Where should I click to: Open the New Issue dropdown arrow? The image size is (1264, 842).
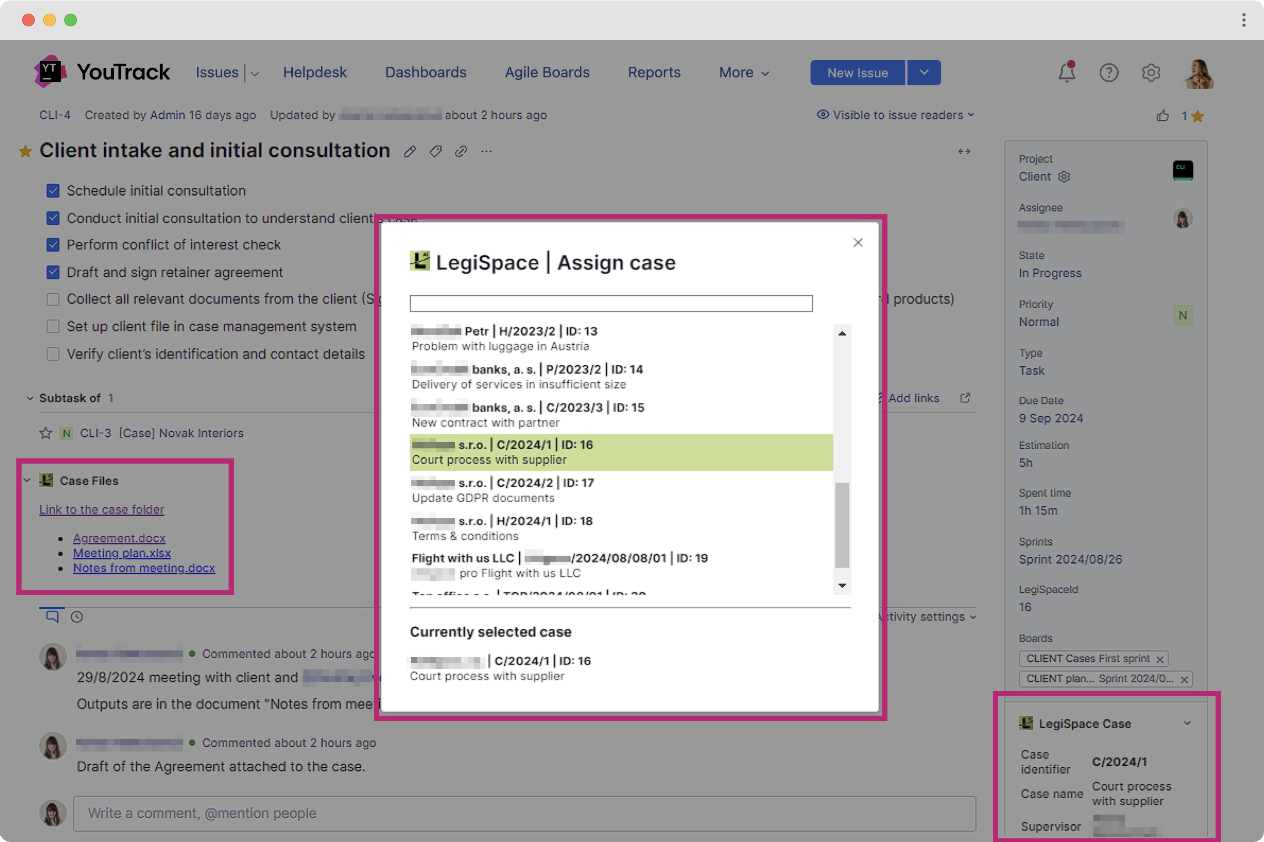point(924,73)
